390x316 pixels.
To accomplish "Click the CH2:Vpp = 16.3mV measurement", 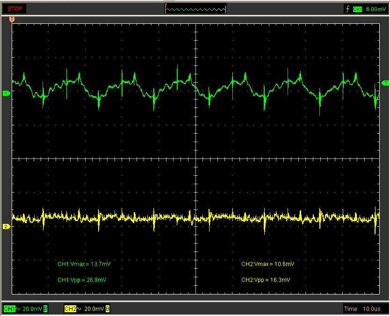I will (x=266, y=280).
